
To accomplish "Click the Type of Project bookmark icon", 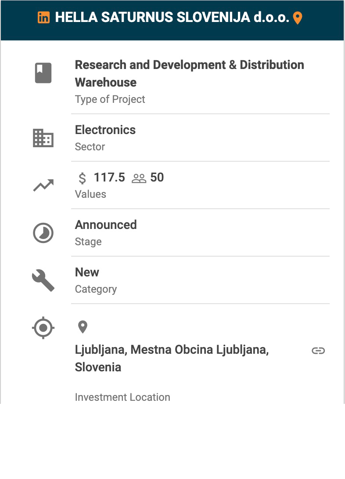I will coord(43,73).
